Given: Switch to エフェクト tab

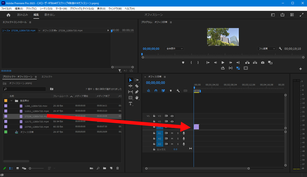Looking at the screenshot, I should [47, 77].
